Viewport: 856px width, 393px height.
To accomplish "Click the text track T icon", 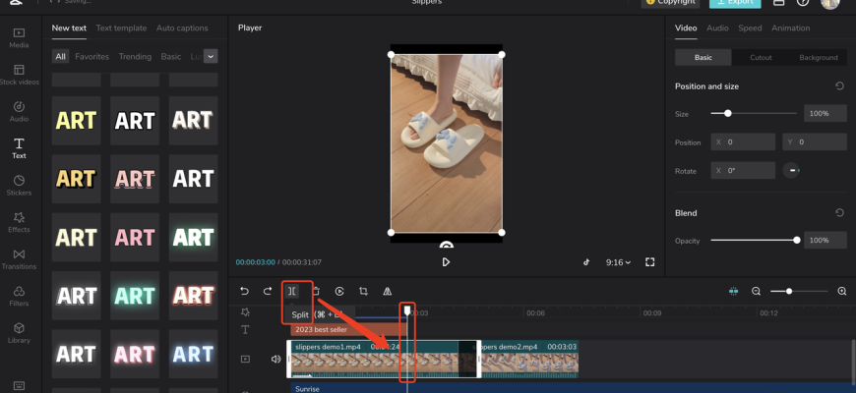I will pos(245,330).
